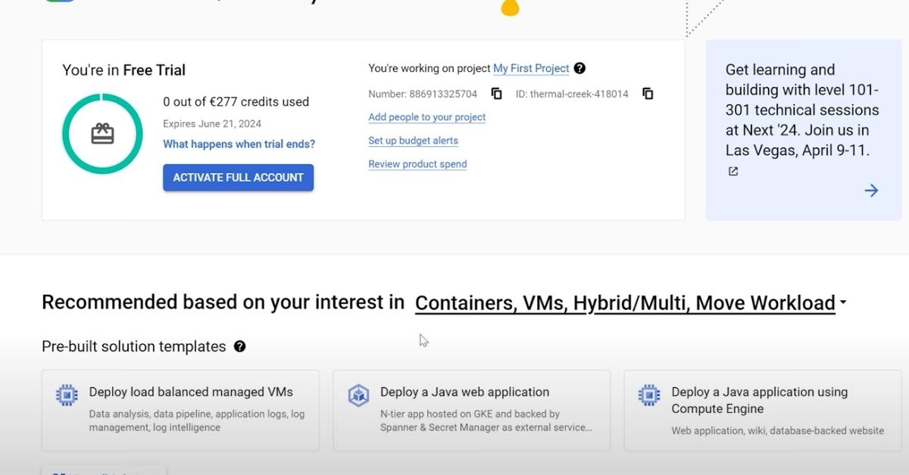The image size is (909, 475).
Task: Open Deploy load balanced managed VMs template
Action: 180,411
